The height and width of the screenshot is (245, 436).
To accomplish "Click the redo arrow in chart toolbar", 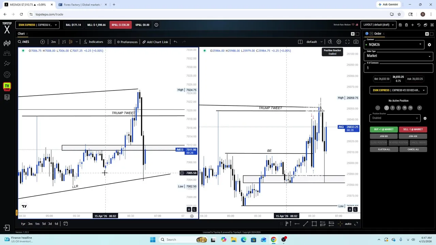I will 184,42.
